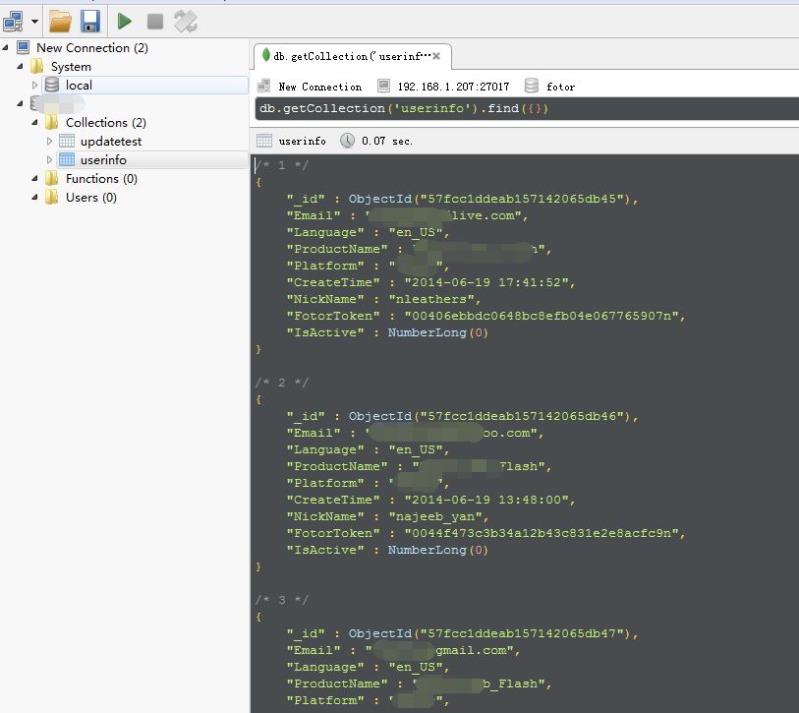
Task: Select the local database in tree
Action: pyautogui.click(x=79, y=86)
